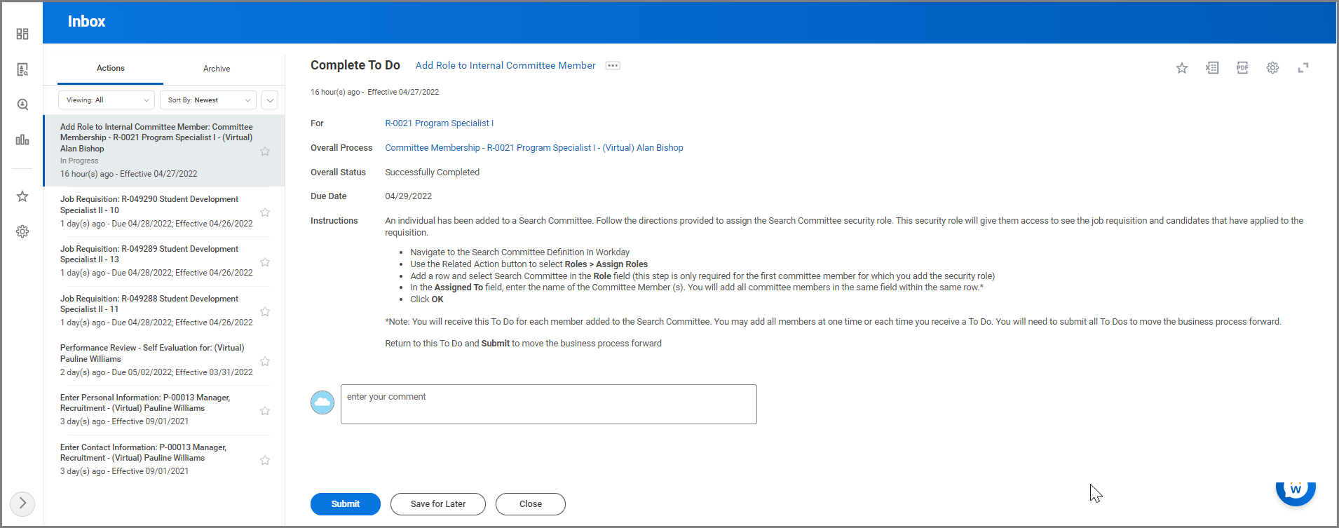Screen dimensions: 1339x528
Task: Click the Workday assistant icon
Action: tap(1295, 491)
